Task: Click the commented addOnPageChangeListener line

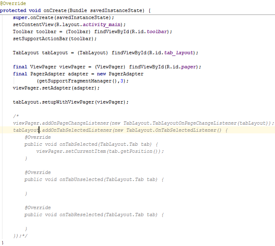Action: pyautogui.click(x=144, y=123)
